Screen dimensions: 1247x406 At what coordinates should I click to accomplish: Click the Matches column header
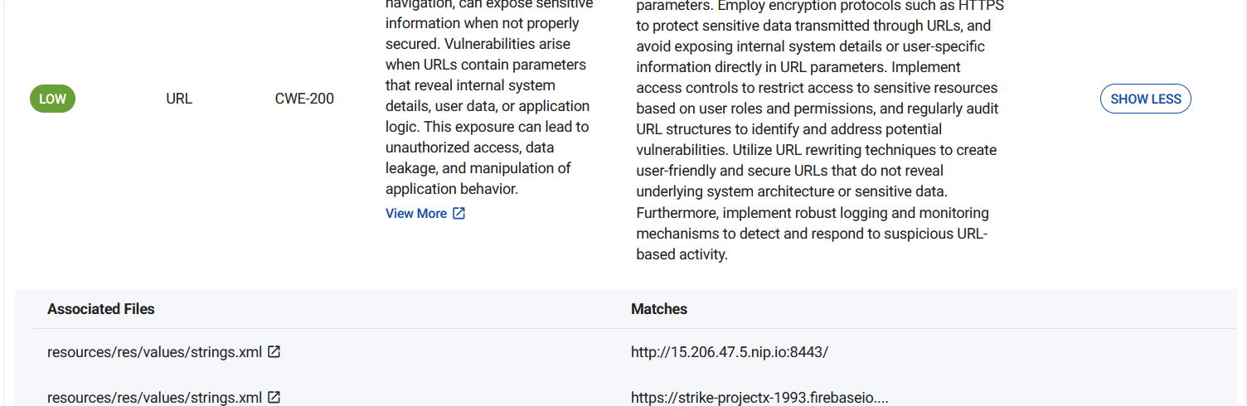pyautogui.click(x=659, y=308)
